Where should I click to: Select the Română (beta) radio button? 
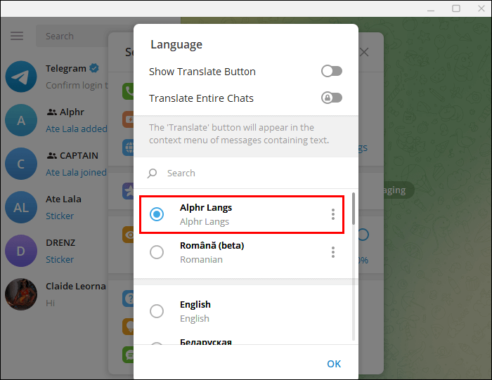pyautogui.click(x=157, y=252)
